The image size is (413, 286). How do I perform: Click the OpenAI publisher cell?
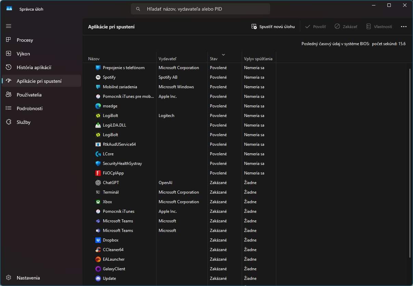pos(165,183)
